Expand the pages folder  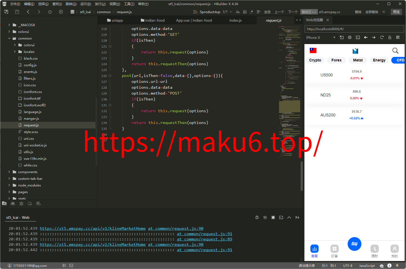tap(9, 192)
